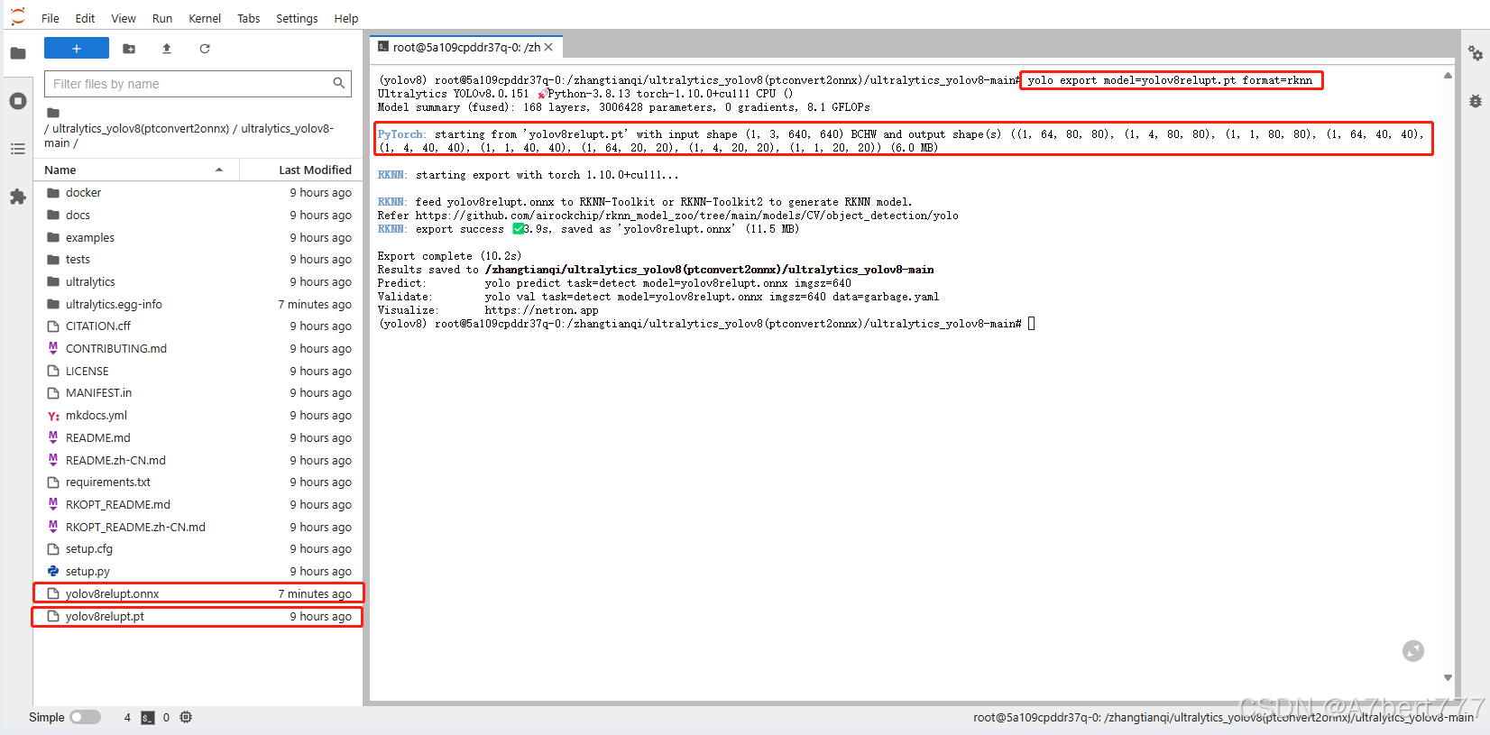The image size is (1490, 735).
Task: Click the JupyterLab logo icon
Action: [18, 17]
